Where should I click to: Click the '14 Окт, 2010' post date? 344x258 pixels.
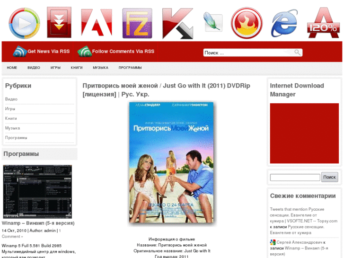click(x=14, y=231)
